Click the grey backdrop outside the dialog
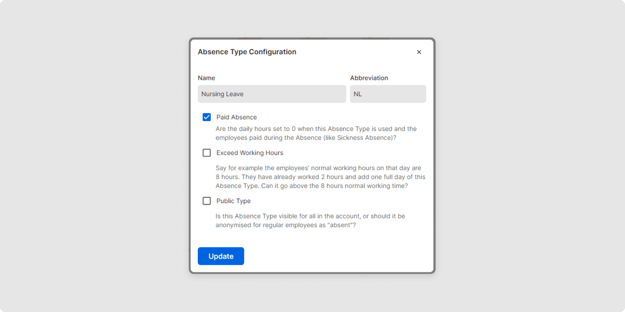Screen dimensions: 625x312 [x=98, y=156]
